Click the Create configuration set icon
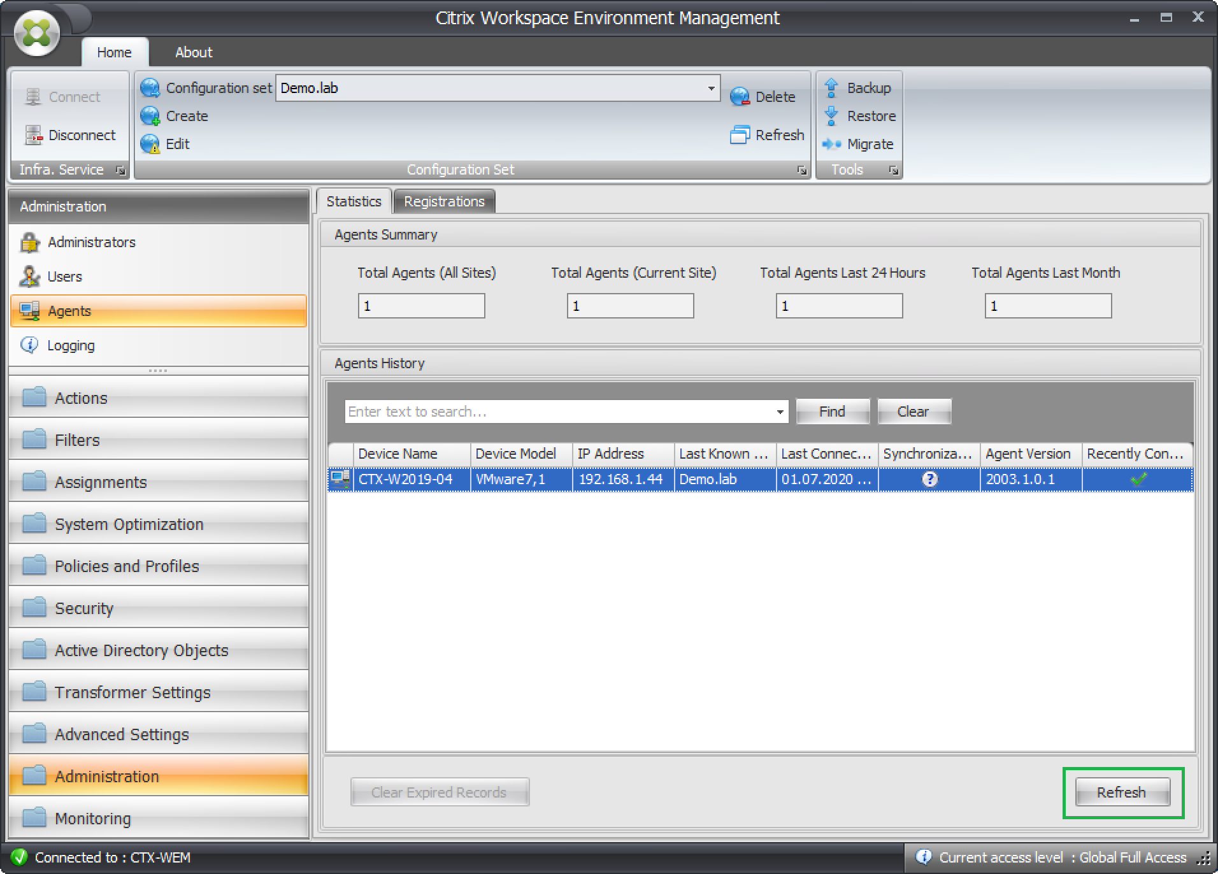Screen dimensions: 1218x874 [150, 116]
